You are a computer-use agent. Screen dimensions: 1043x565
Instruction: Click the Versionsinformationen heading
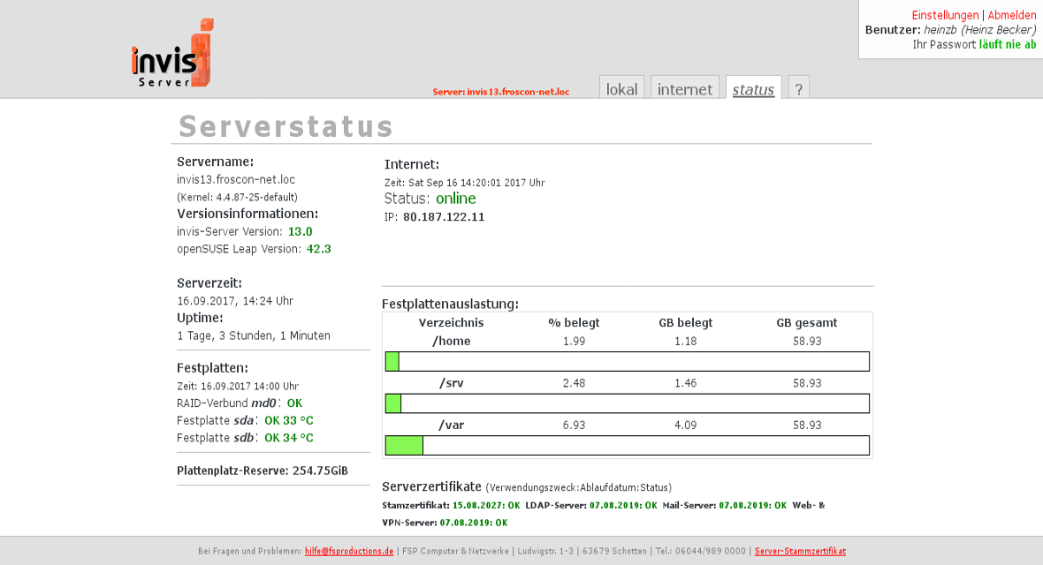pos(247,214)
